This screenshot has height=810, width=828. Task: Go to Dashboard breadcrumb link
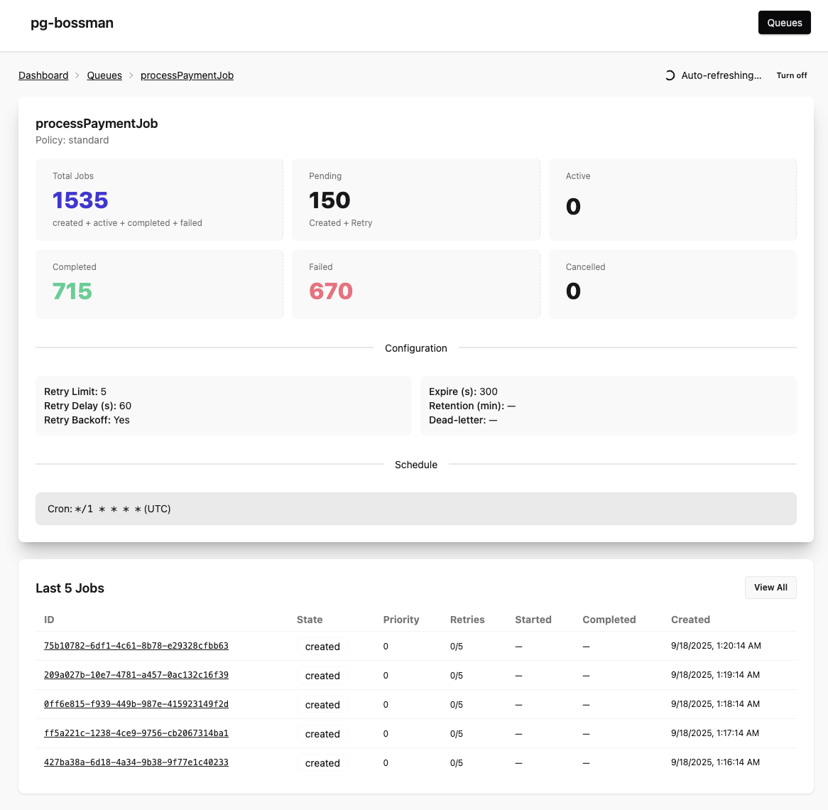[43, 75]
